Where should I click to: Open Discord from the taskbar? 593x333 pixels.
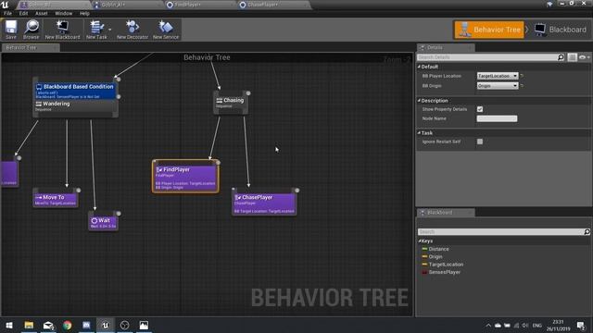point(86,325)
